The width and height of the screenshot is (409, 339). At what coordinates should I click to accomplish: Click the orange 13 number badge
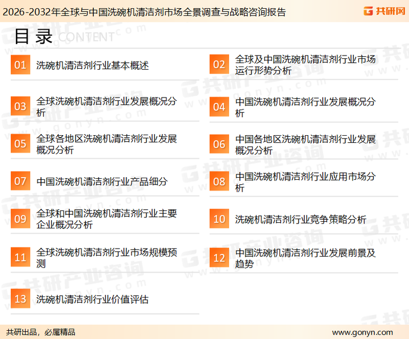click(x=20, y=299)
